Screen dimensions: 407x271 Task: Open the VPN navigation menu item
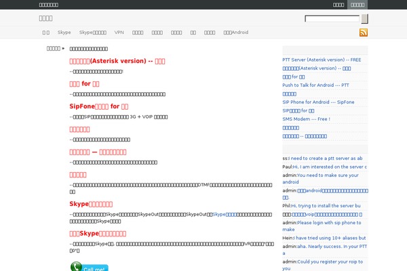(119, 33)
